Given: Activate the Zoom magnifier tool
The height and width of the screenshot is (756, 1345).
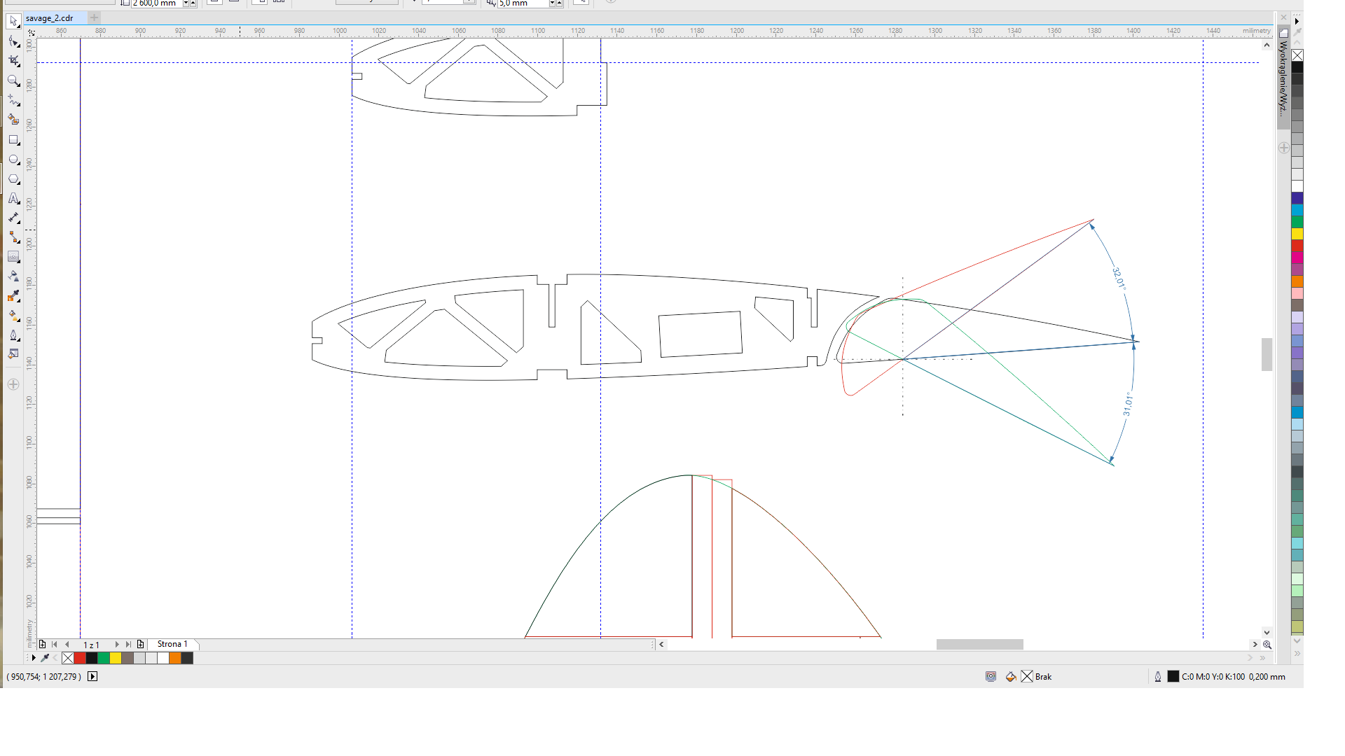Looking at the screenshot, I should coord(13,81).
